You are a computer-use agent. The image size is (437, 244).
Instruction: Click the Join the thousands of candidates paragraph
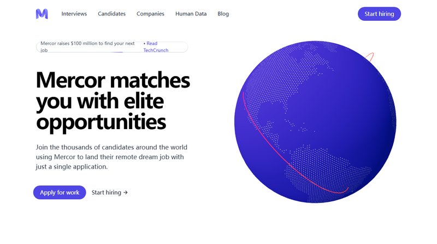(x=111, y=157)
